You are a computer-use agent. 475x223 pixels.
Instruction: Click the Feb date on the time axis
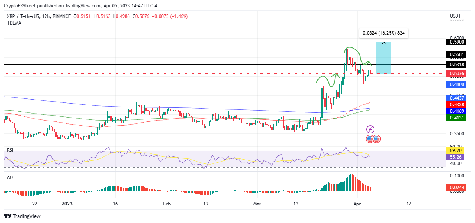coord(167,204)
